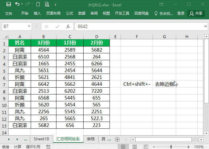
Task: Click header cell 姓名
Action: tap(20, 43)
